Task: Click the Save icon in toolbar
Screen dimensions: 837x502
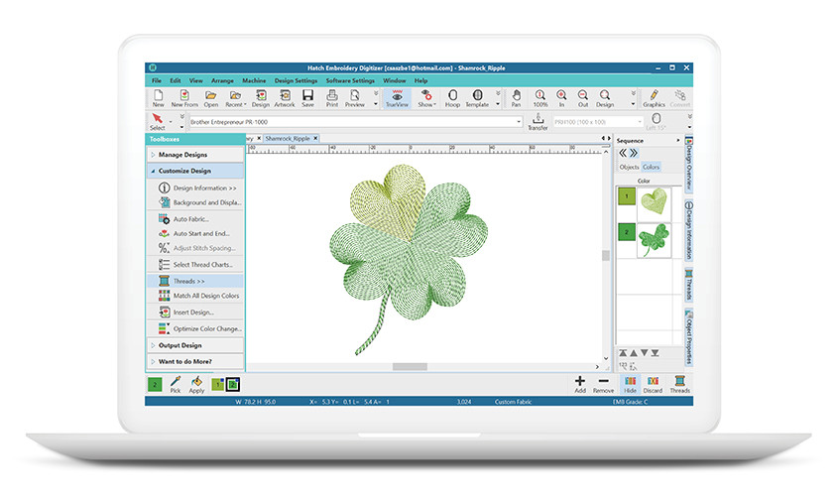Action: 307,98
